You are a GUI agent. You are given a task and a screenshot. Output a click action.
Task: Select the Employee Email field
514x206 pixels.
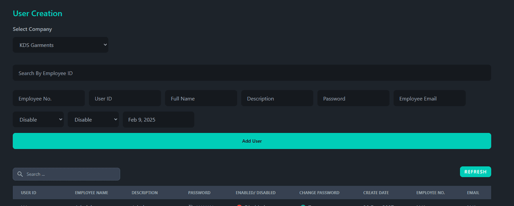(429, 99)
